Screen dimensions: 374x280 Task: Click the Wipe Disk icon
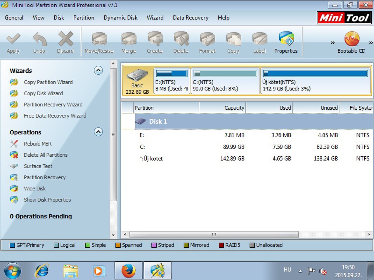click(14, 188)
